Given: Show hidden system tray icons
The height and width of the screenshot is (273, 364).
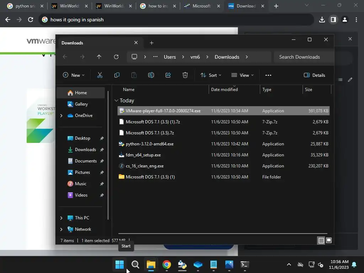Looking at the screenshot, I should pyautogui.click(x=289, y=264).
